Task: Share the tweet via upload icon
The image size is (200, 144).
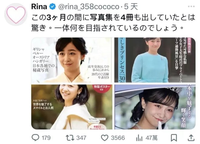Action: 191,138
